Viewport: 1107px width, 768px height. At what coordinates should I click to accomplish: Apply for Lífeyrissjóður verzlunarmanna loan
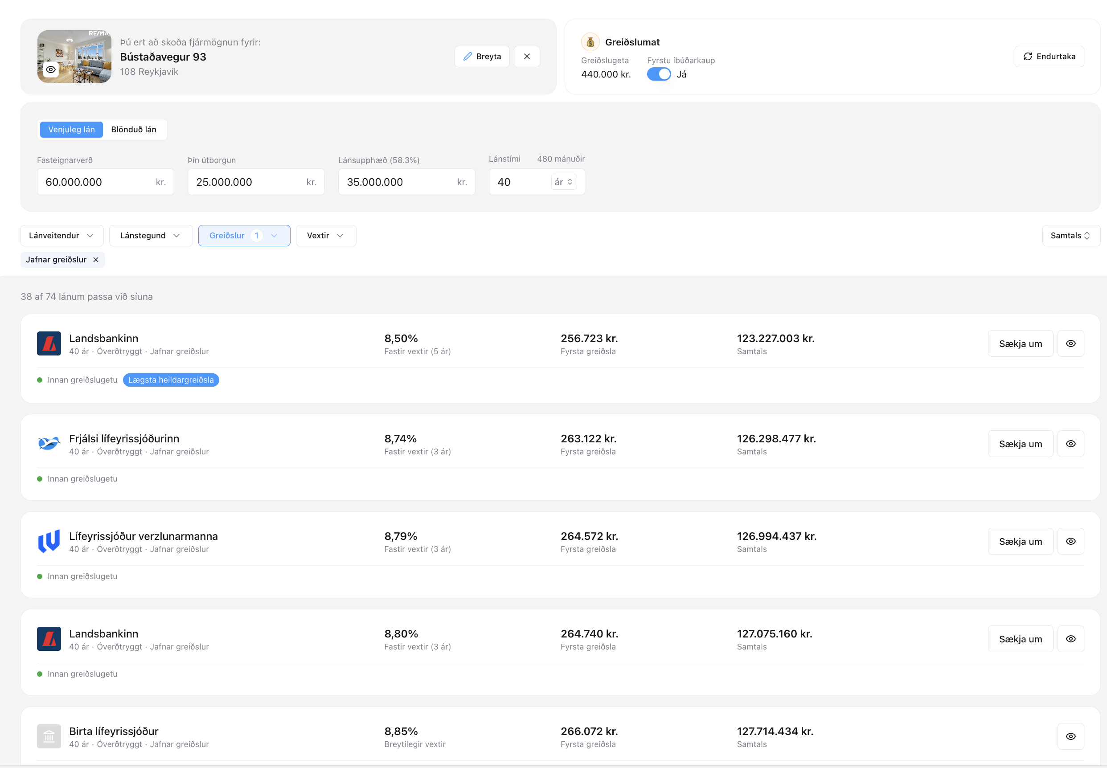click(1021, 541)
